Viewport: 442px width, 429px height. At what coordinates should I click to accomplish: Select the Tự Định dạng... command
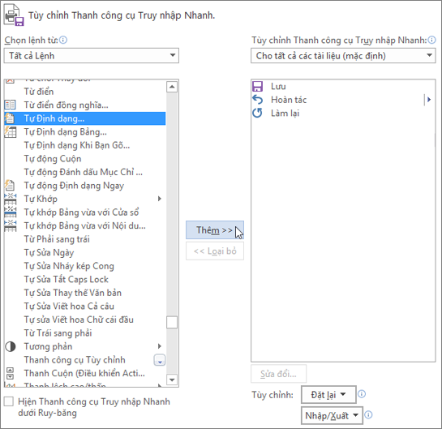pos(85,118)
